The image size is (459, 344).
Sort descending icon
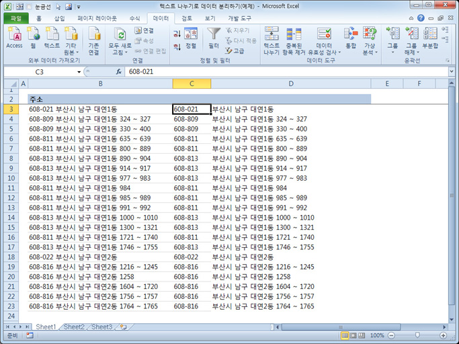pos(177,46)
